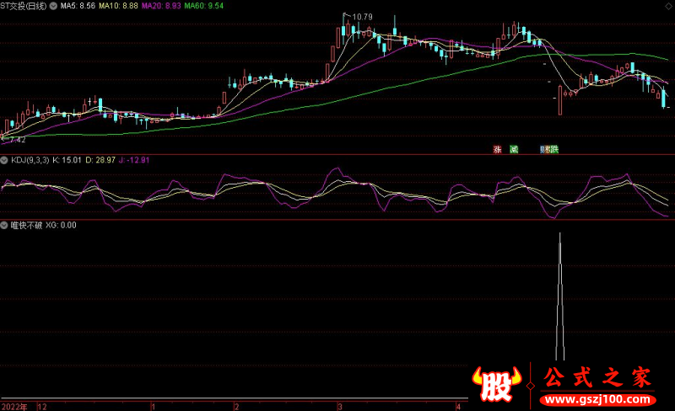Click the white XG signal spike

pos(559,295)
